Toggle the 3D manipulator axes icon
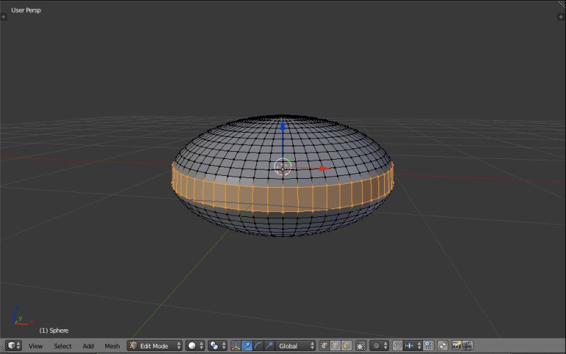This screenshot has width=566, height=354. tap(236, 346)
